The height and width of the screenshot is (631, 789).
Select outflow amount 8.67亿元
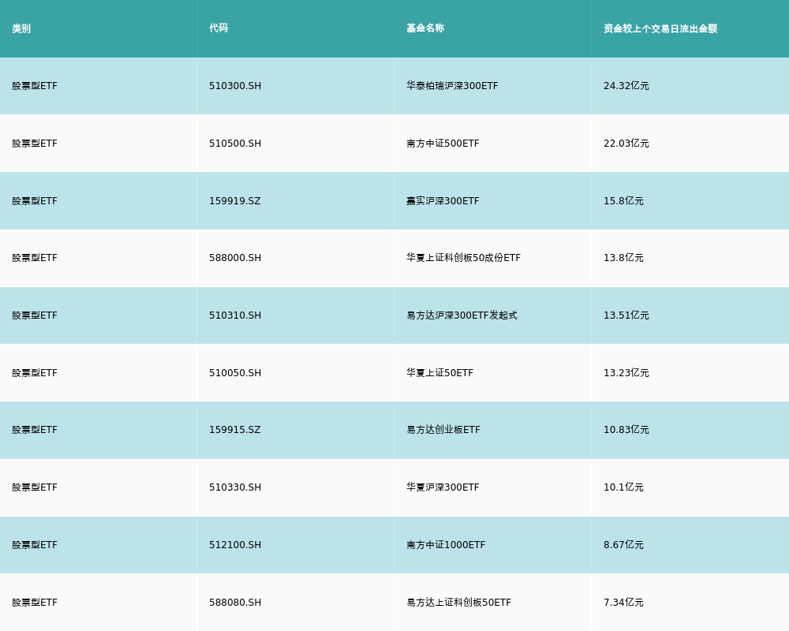(x=623, y=545)
